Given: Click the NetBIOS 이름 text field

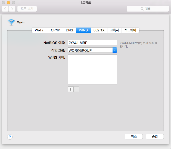Looking at the screenshot, I should pos(92,43).
